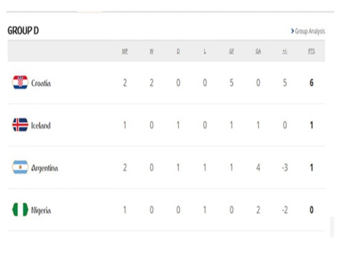Open the Nigeria team name
This screenshot has height=258, width=344.
(41, 211)
